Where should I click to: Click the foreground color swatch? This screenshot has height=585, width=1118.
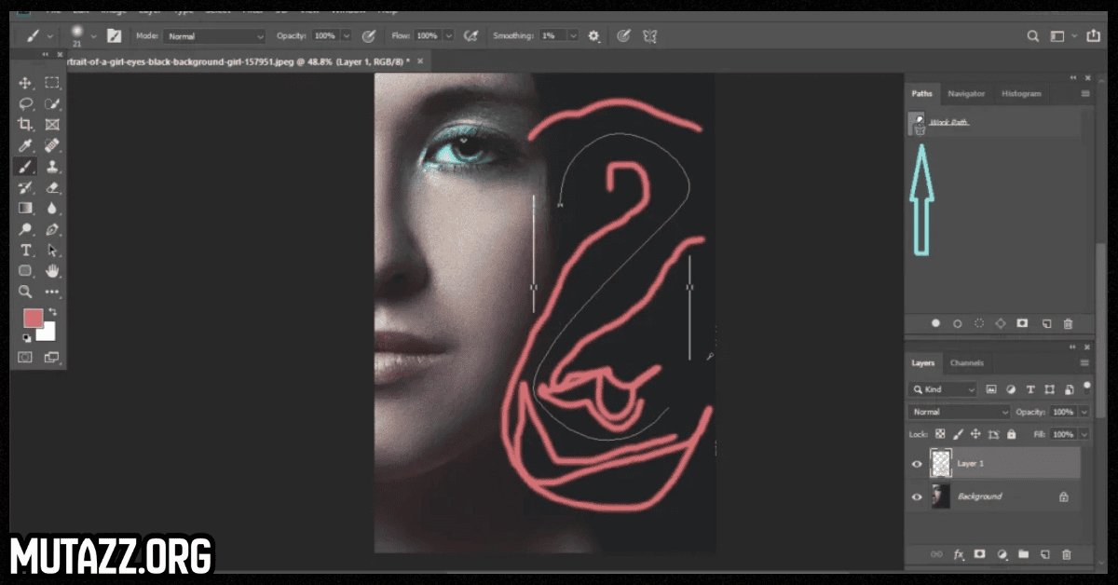click(x=33, y=319)
